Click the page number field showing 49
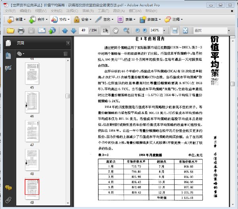Viewport: 238px width, 209px height. [83, 30]
